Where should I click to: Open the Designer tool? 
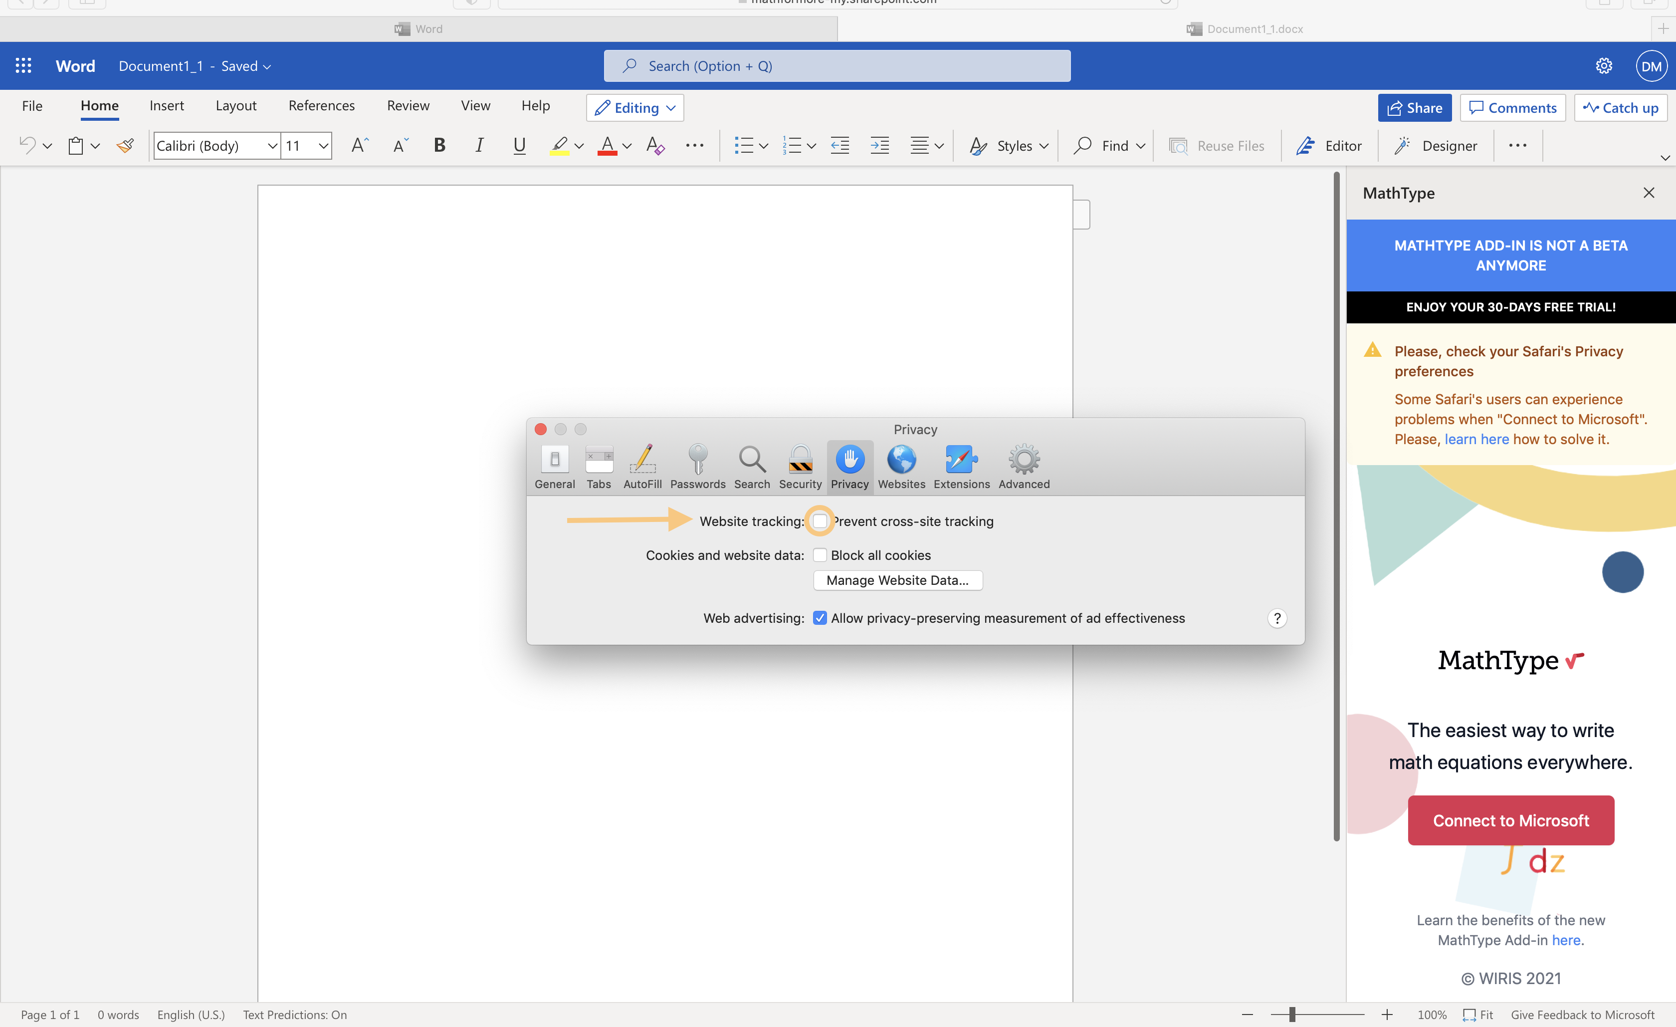click(x=1435, y=146)
